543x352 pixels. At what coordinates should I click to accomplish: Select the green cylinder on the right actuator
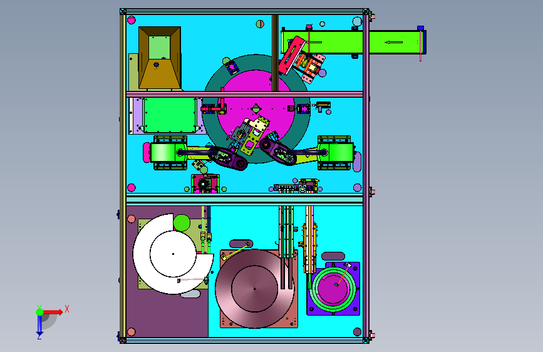pos(341,152)
